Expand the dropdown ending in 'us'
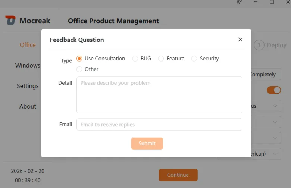Viewport: 291px width, 188px height. (266, 106)
